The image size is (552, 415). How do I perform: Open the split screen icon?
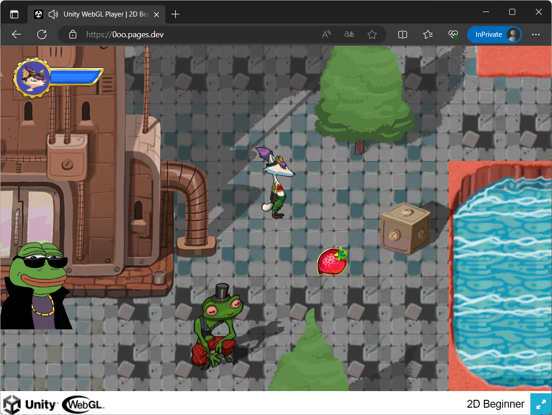pyautogui.click(x=403, y=35)
